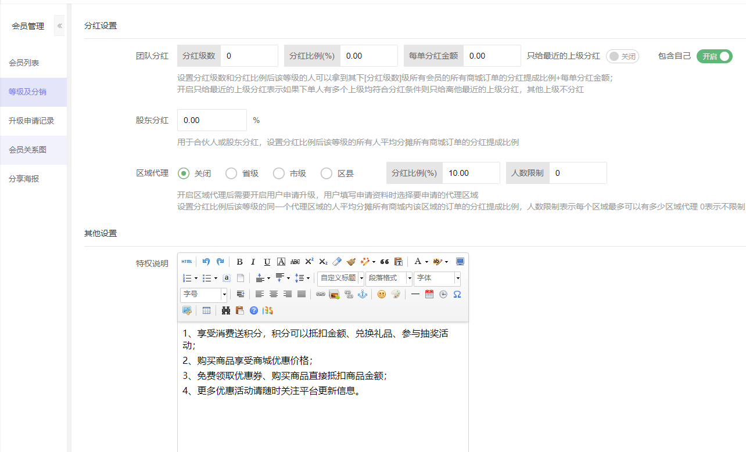Toggle HTML source mode in the editor

pos(186,262)
